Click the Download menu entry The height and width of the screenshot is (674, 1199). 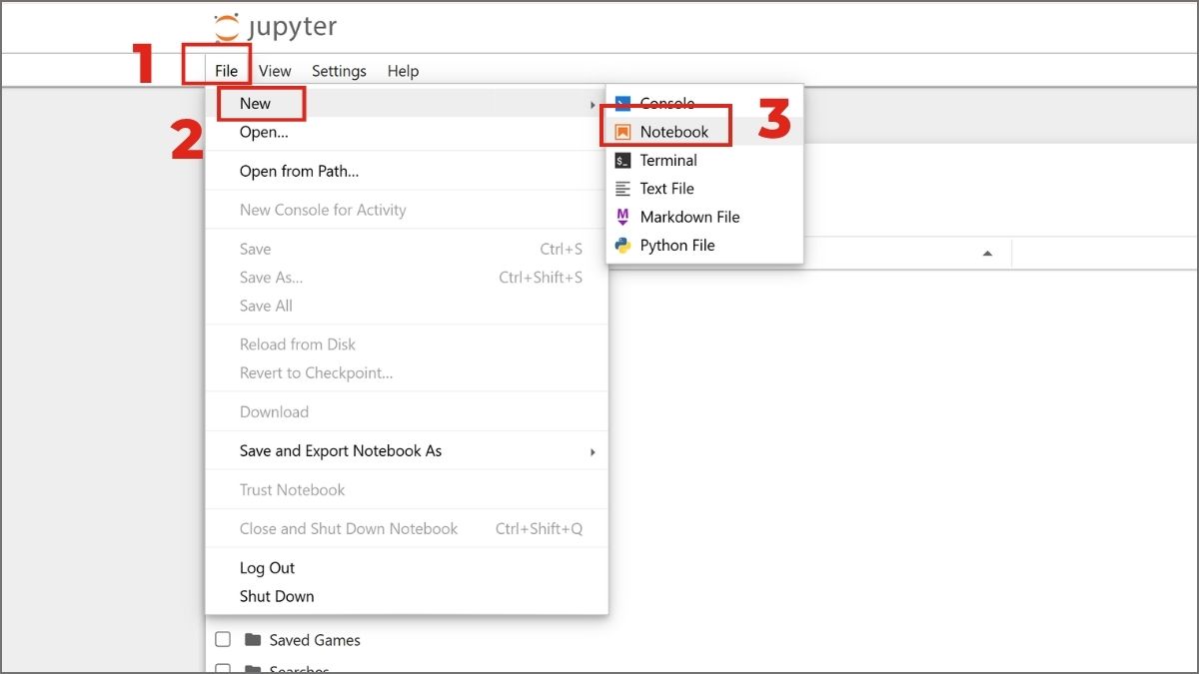(x=407, y=411)
